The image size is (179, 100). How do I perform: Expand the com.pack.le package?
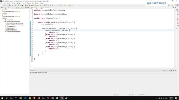(4, 20)
